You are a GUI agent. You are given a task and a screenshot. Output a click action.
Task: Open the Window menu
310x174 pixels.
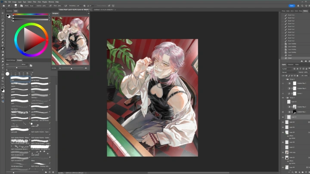click(x=51, y=2)
